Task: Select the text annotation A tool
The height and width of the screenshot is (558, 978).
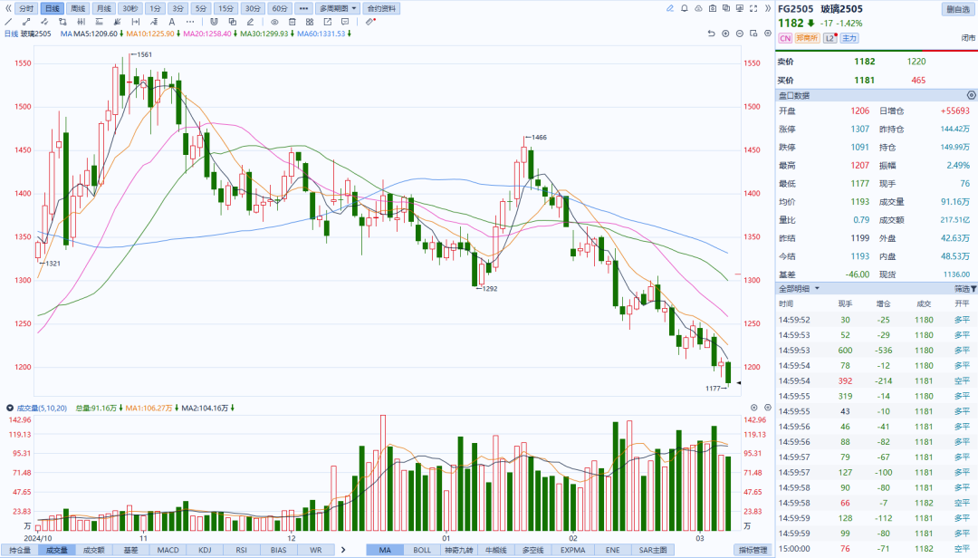Action: [x=172, y=22]
